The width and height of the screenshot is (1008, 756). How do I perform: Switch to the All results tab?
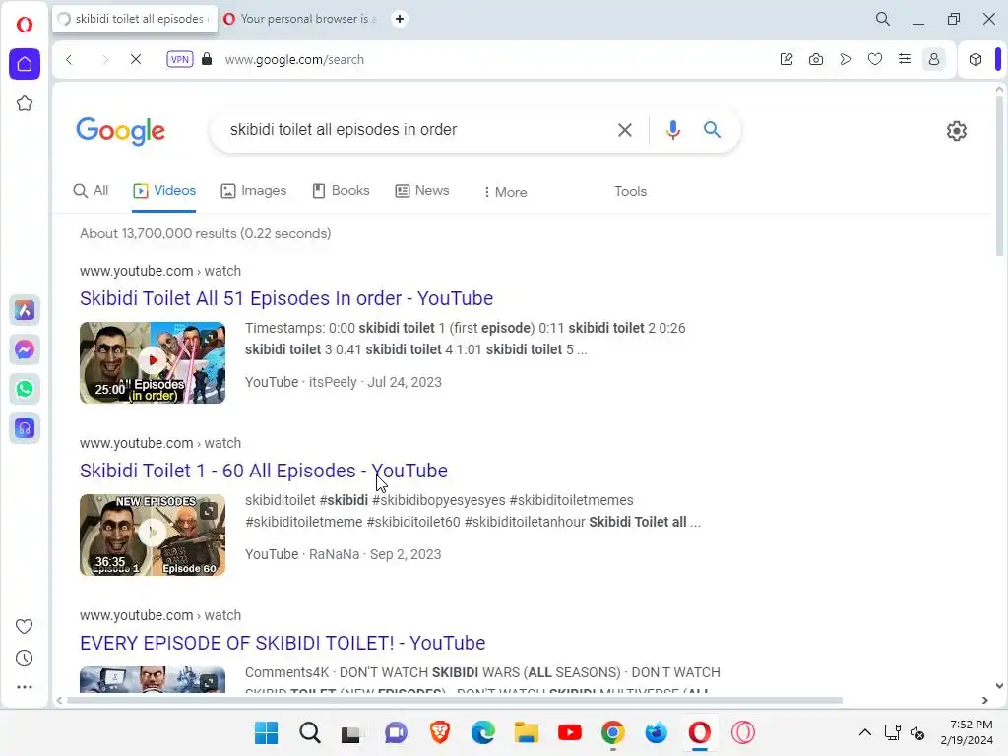click(x=91, y=190)
